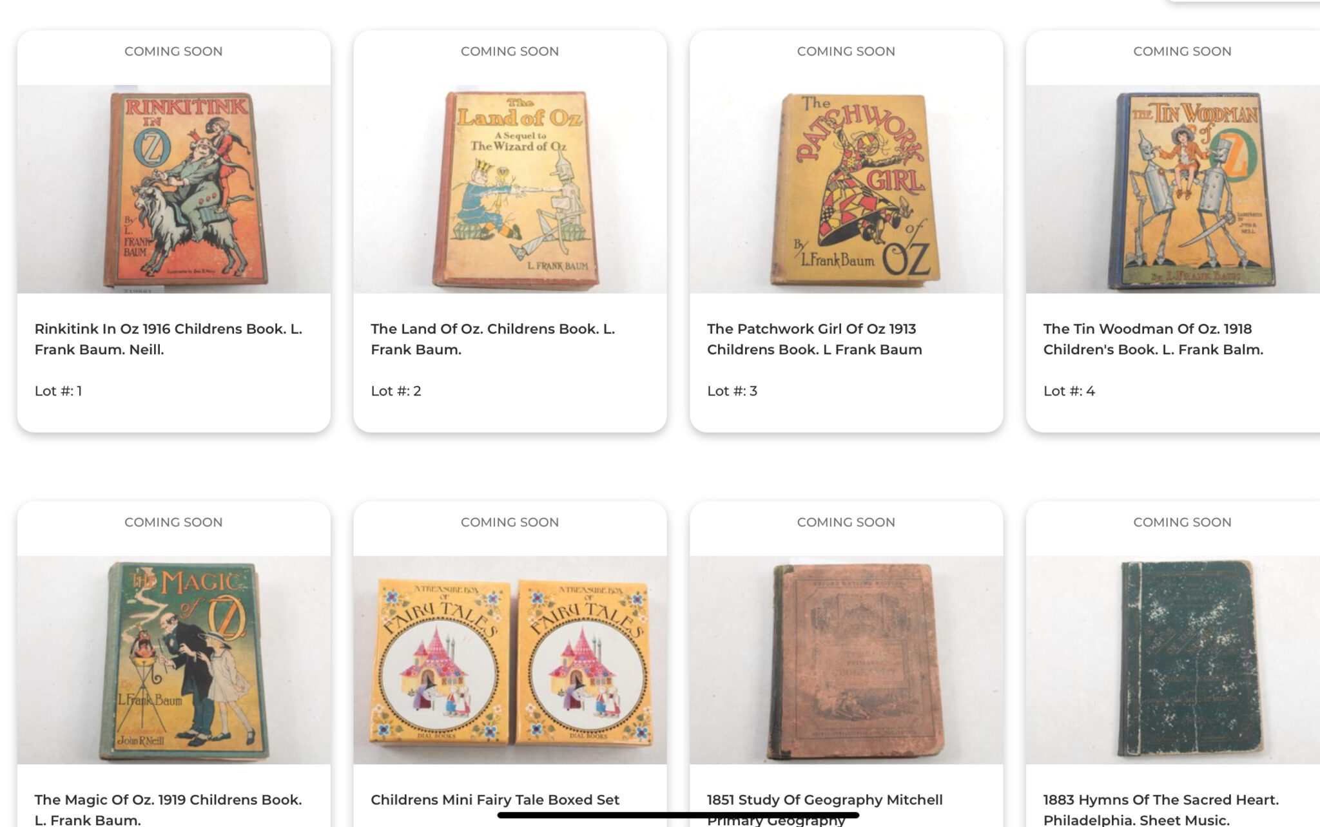Click the Rinkitink In Oz 1916 title
Viewport: 1320px width, 827px height.
168,339
